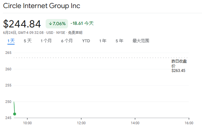Show the 6 个月 chart view
Screen dimensions: 202x131
[67, 41]
